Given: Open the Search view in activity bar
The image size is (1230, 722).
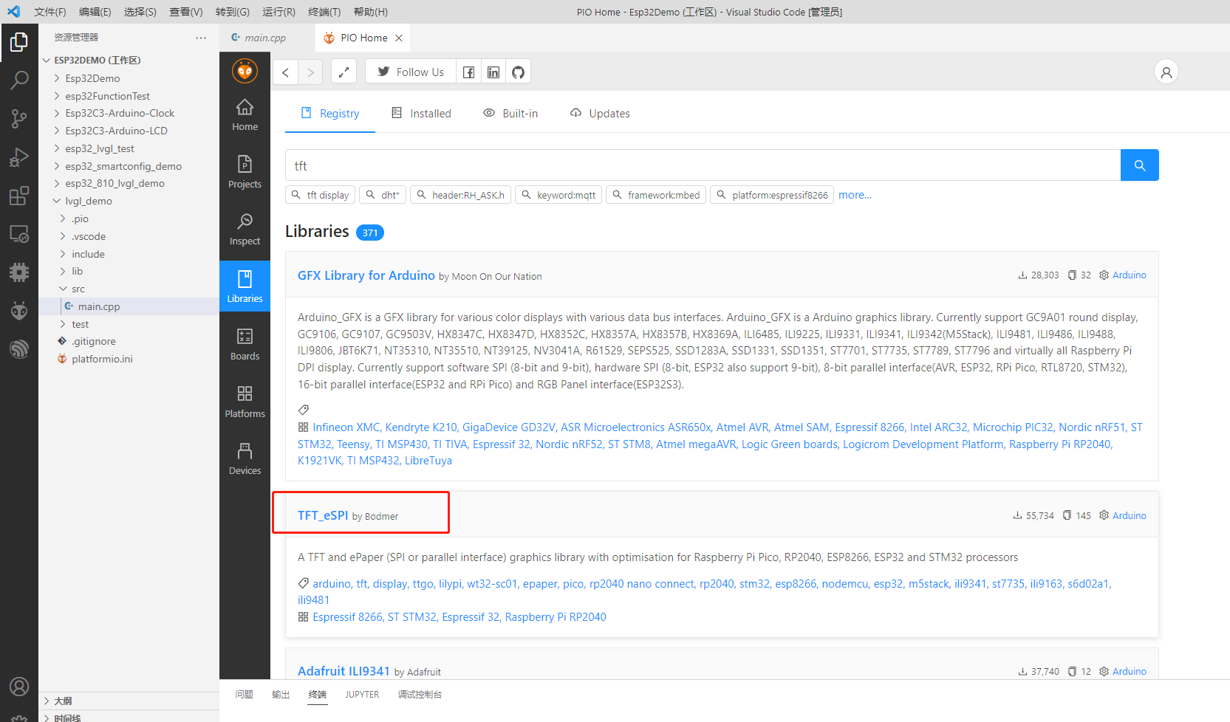Looking at the screenshot, I should 19,80.
